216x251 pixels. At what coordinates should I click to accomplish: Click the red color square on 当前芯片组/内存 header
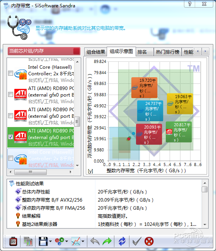[77, 51]
